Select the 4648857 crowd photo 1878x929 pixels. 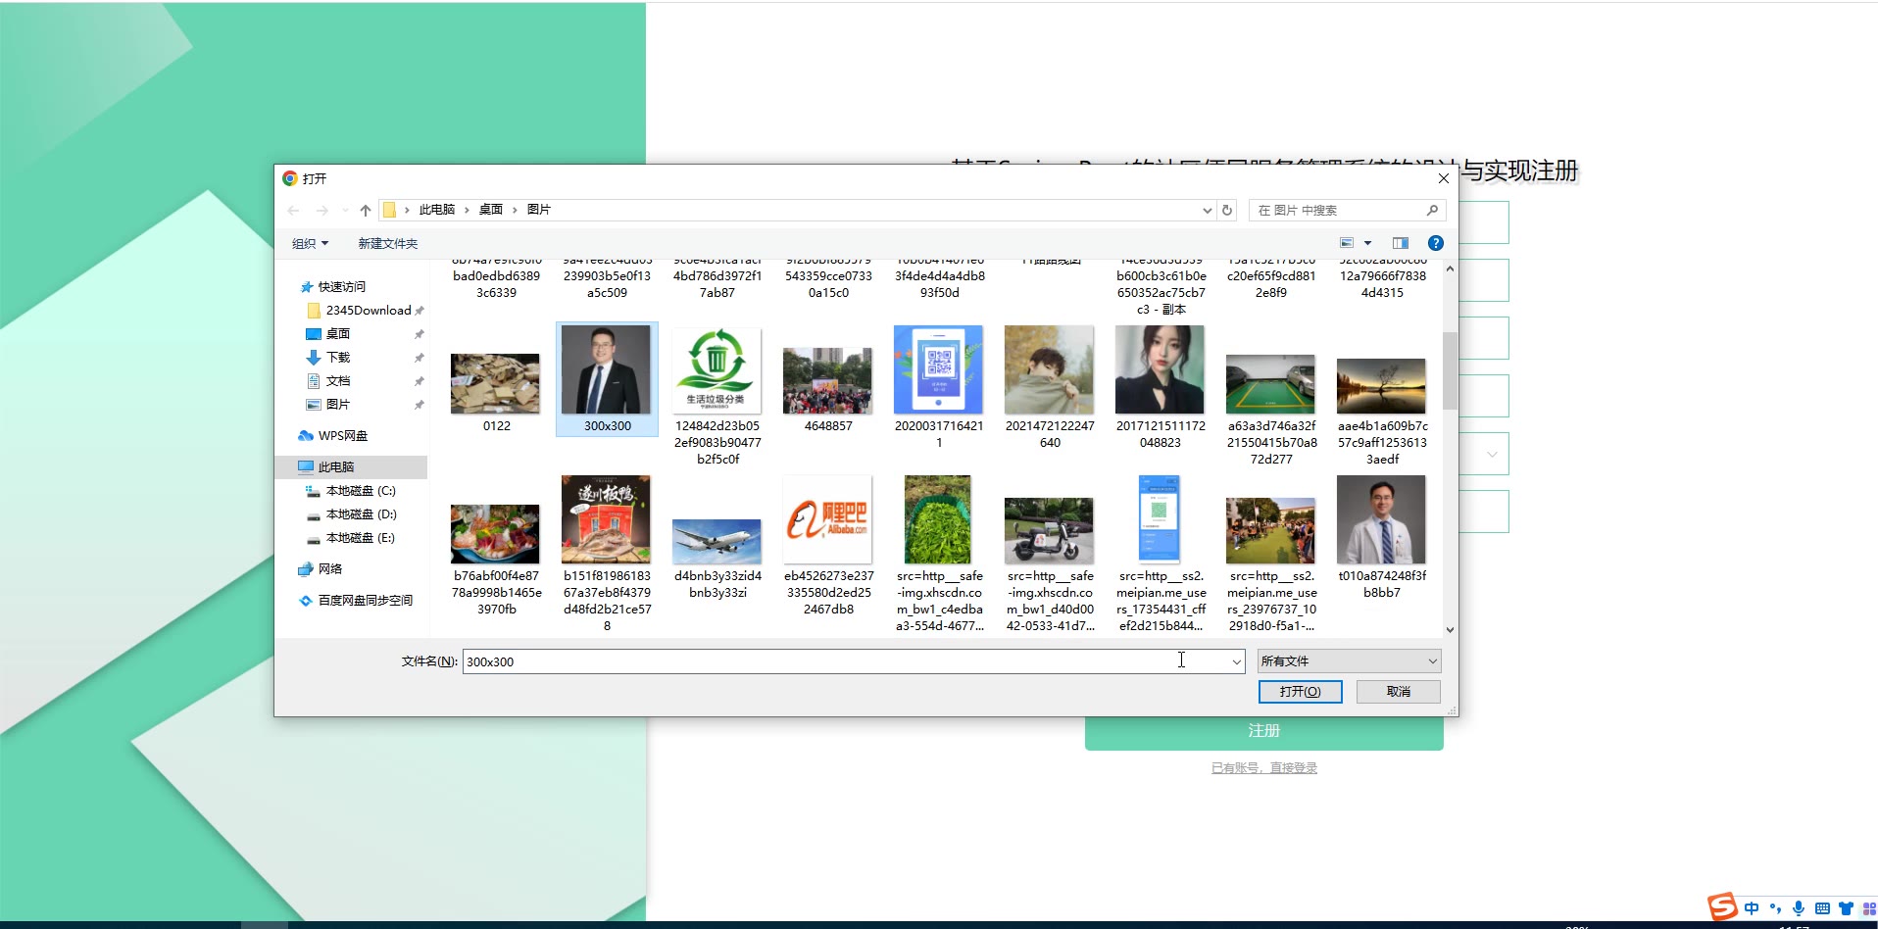coord(827,380)
